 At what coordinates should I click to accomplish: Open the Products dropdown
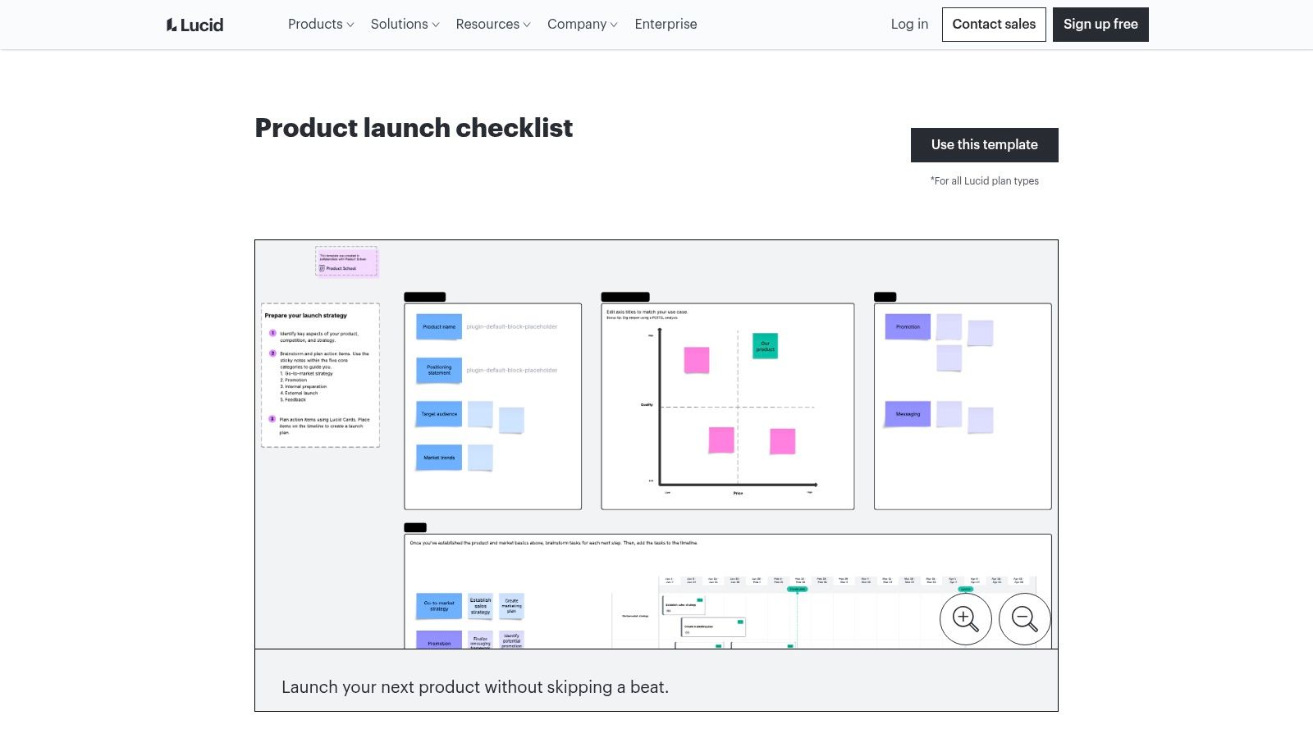point(320,24)
